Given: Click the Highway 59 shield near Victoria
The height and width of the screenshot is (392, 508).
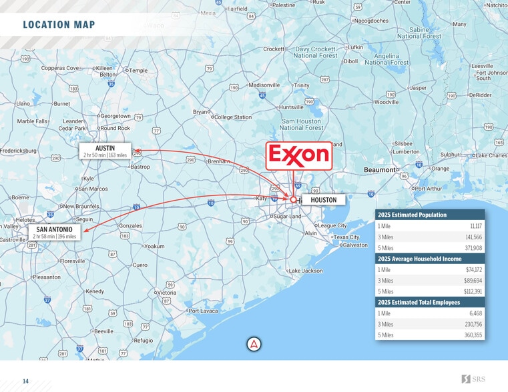Looking at the screenshot, I should (x=170, y=285).
